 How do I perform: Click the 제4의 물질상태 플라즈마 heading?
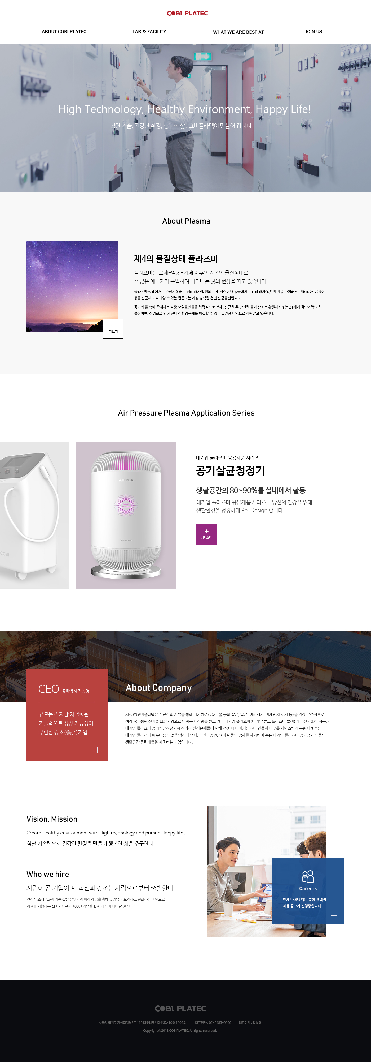pyautogui.click(x=176, y=259)
